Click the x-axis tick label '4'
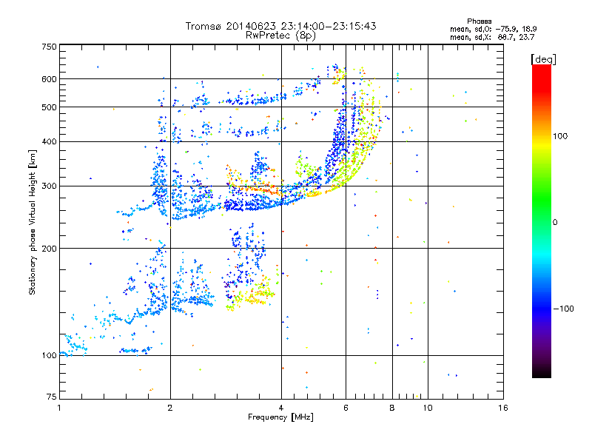This screenshot has width=592, height=444. [x=281, y=408]
